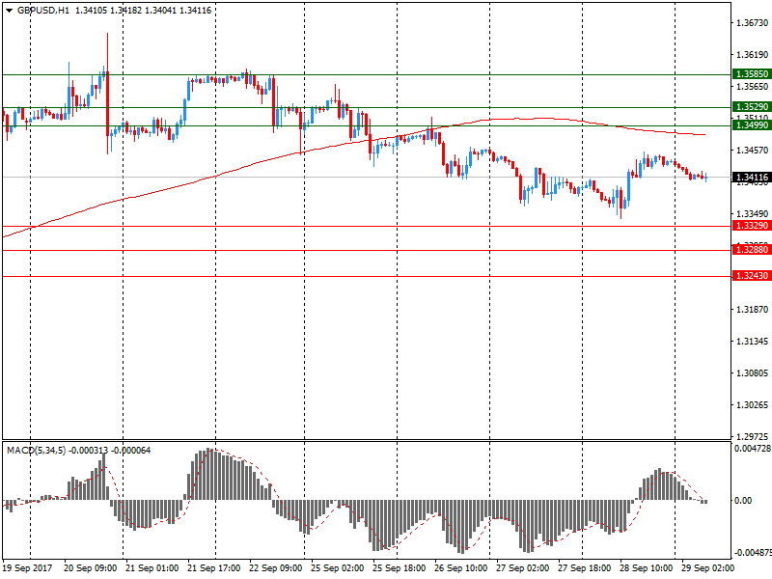Click the 1.34570 price scale value
Screen dimensions: 772x579
(x=752, y=151)
